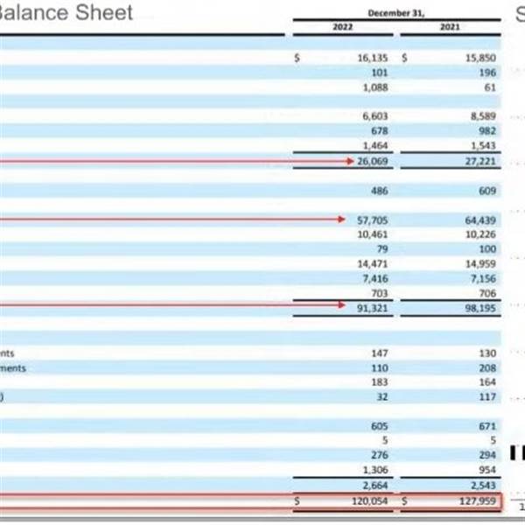Select the 2,543 subtotal
The image size is (525, 525).
pyautogui.click(x=484, y=486)
